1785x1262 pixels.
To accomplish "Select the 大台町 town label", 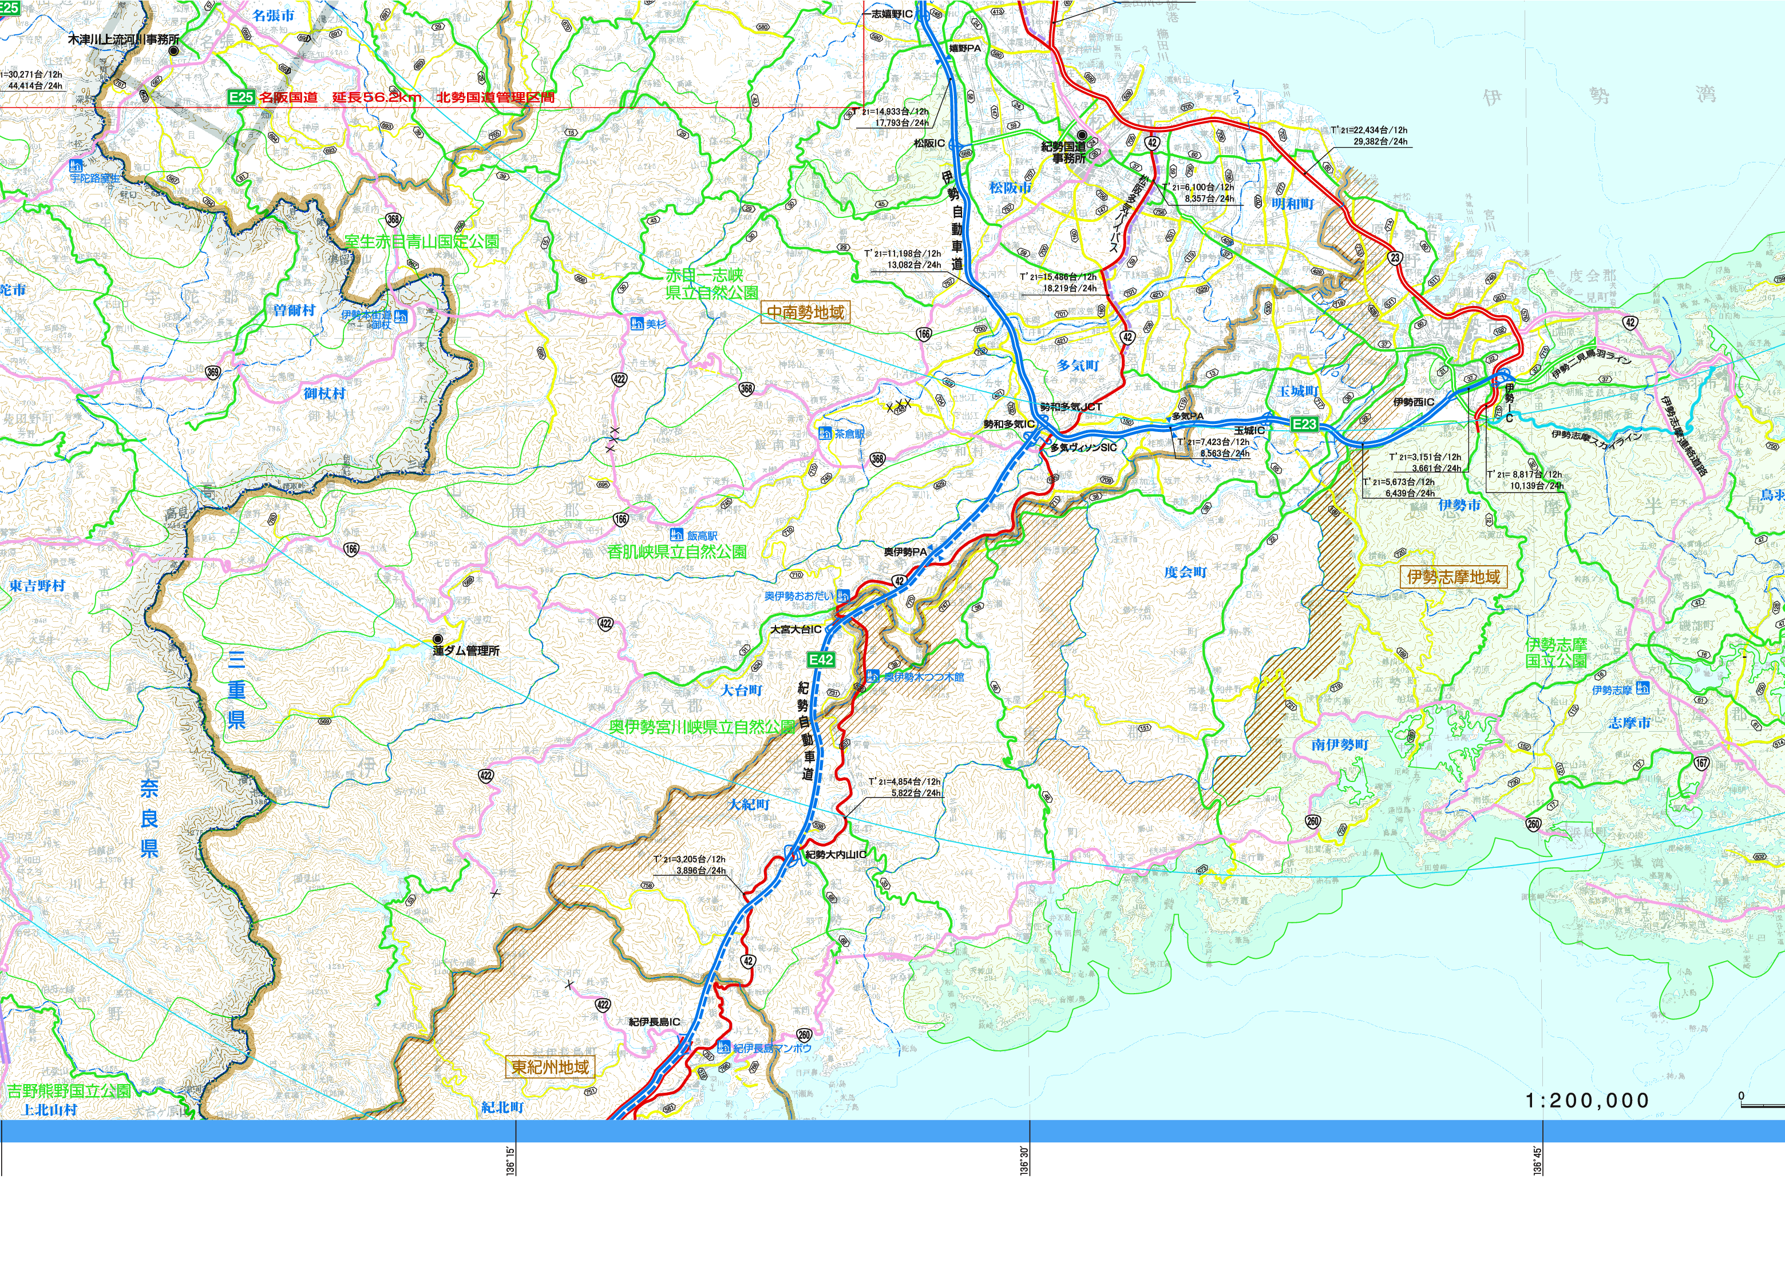I will point(742,690).
